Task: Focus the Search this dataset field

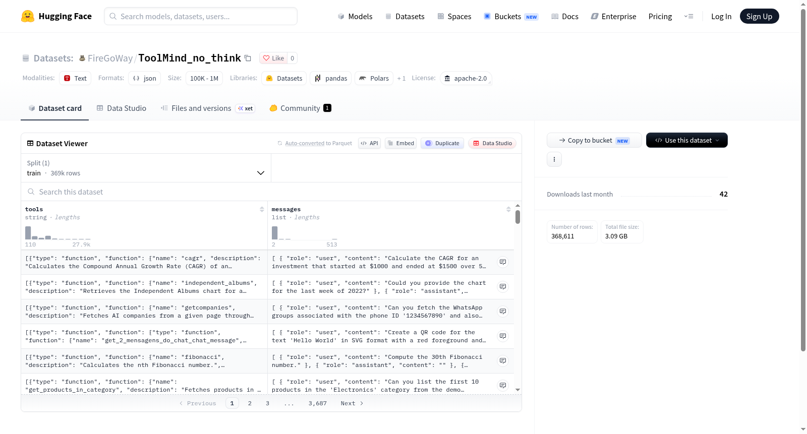Action: click(x=271, y=192)
